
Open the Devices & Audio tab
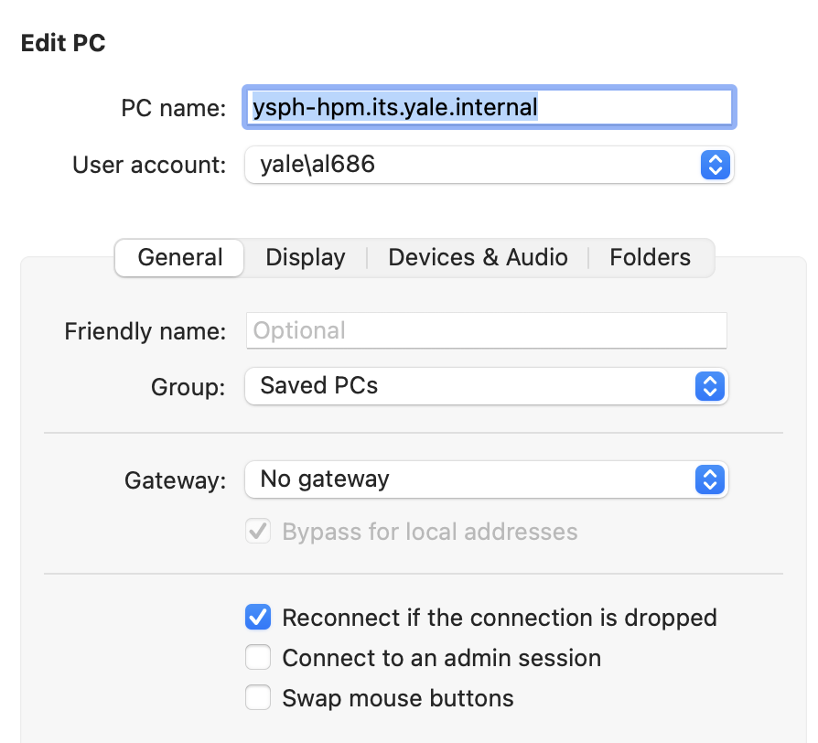point(478,258)
